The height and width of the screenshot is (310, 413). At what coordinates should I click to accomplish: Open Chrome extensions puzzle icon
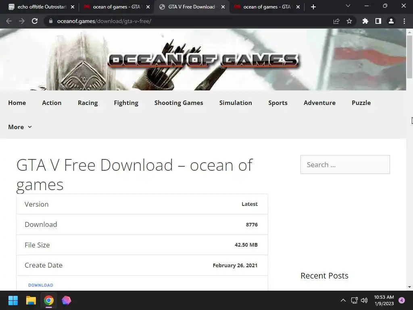365,21
